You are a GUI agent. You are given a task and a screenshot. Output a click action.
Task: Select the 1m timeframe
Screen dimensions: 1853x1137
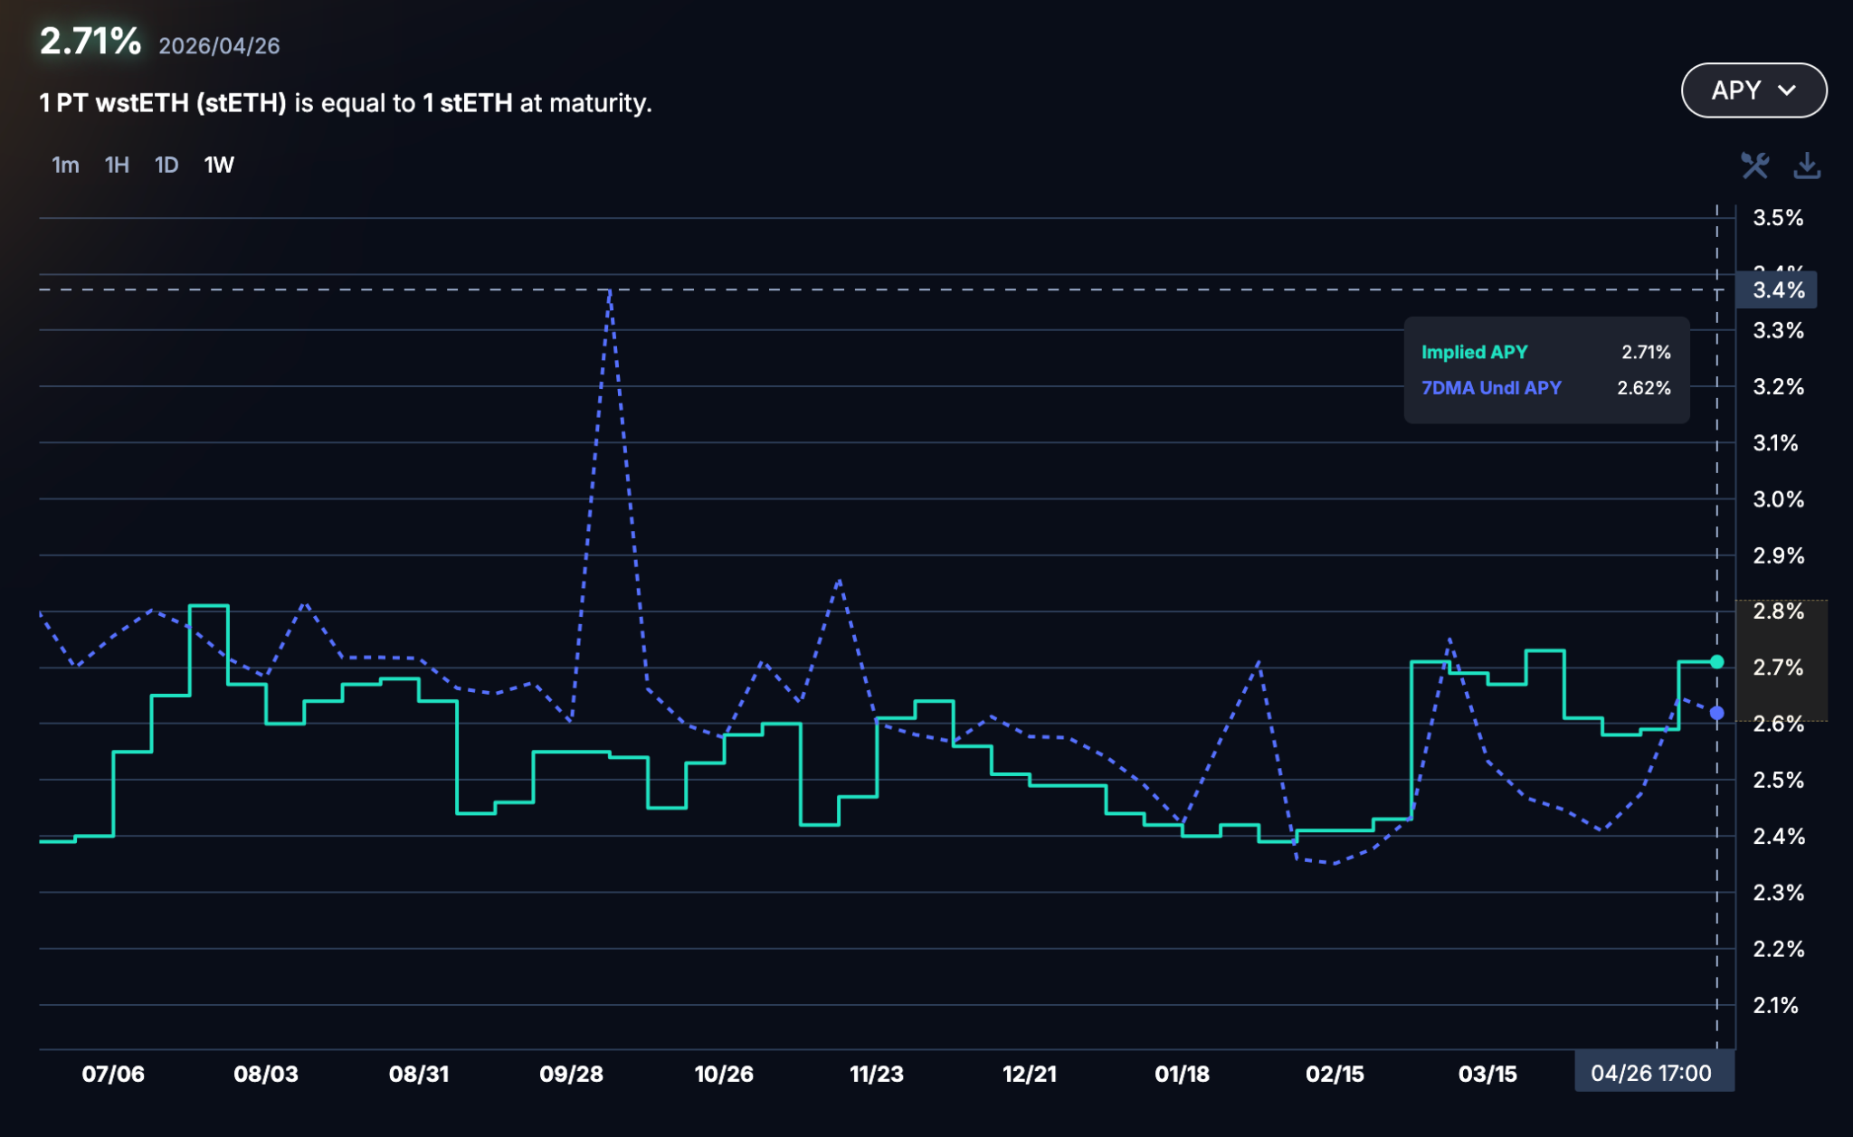pyautogui.click(x=65, y=166)
